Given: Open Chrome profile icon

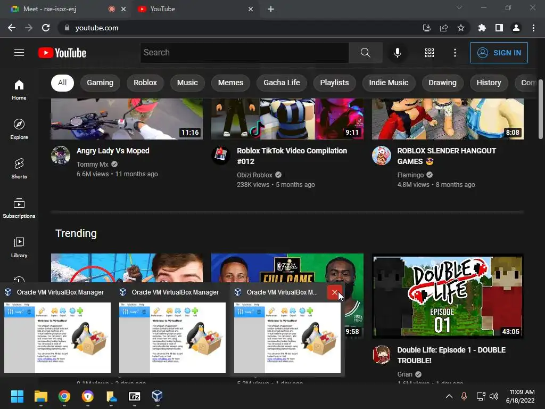Looking at the screenshot, I should point(516,28).
